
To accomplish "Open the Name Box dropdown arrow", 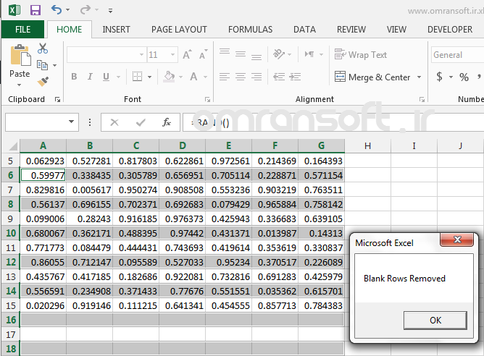I will coord(71,122).
